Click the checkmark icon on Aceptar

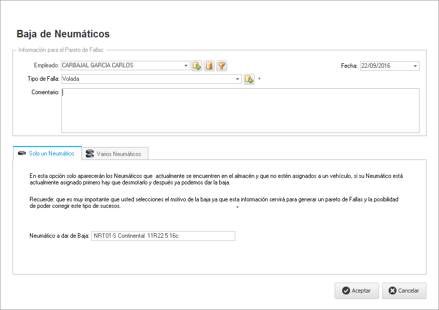(x=346, y=291)
